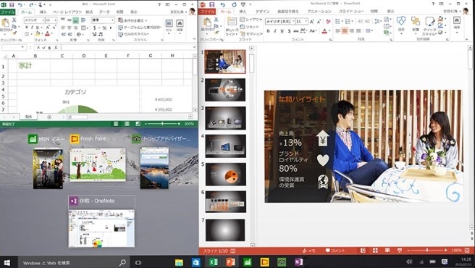Toggle Underline in Excel's font group
Screen dimensions: 475x268
37,28
